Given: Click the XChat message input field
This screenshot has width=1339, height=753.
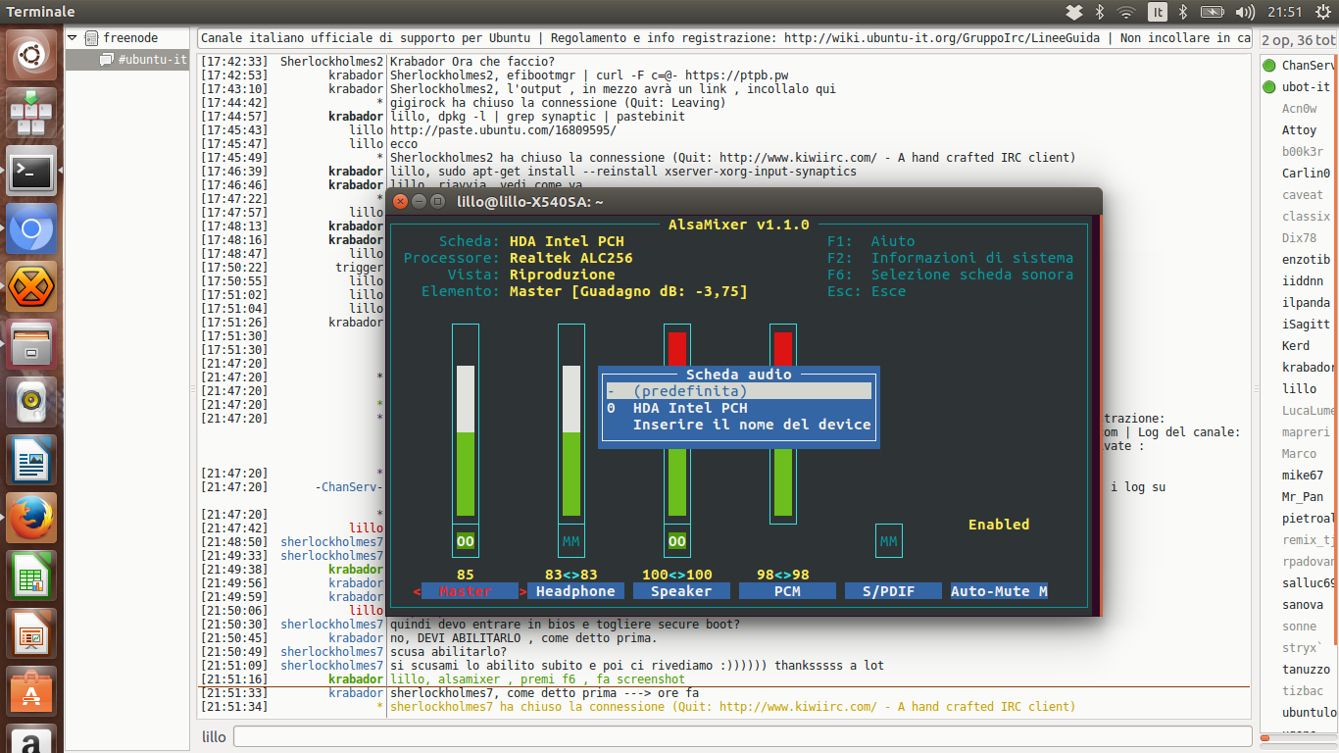Looking at the screenshot, I should point(742,736).
